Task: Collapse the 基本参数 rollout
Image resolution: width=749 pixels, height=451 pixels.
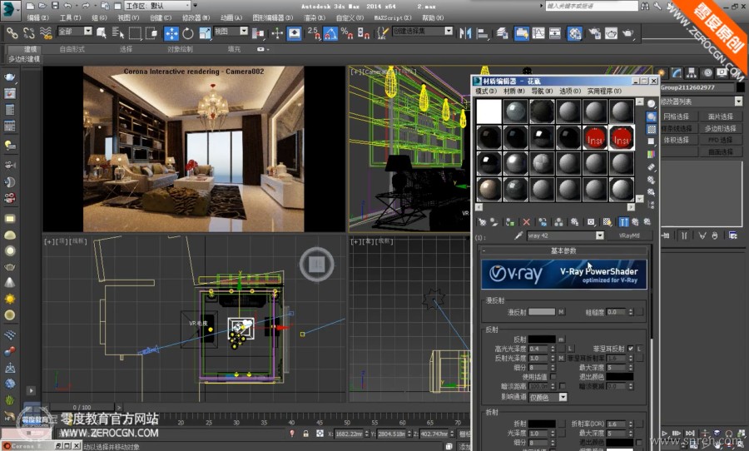Action: pos(563,250)
